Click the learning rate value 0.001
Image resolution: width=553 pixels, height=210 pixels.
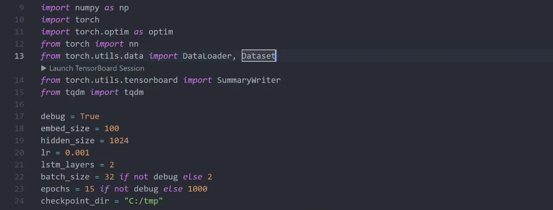click(x=77, y=152)
